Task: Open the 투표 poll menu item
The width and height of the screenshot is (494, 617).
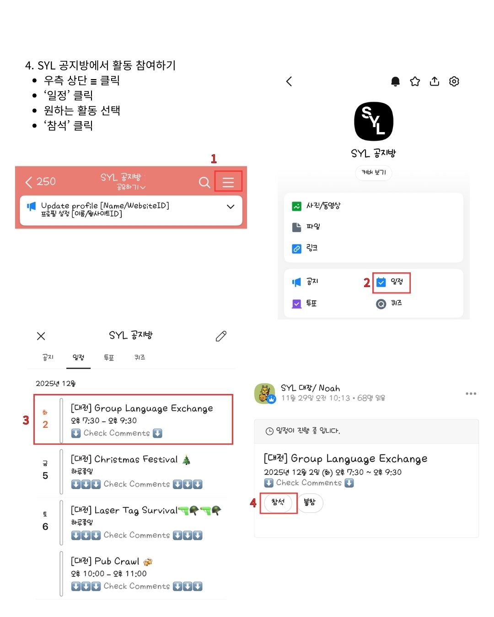Action: tap(305, 303)
